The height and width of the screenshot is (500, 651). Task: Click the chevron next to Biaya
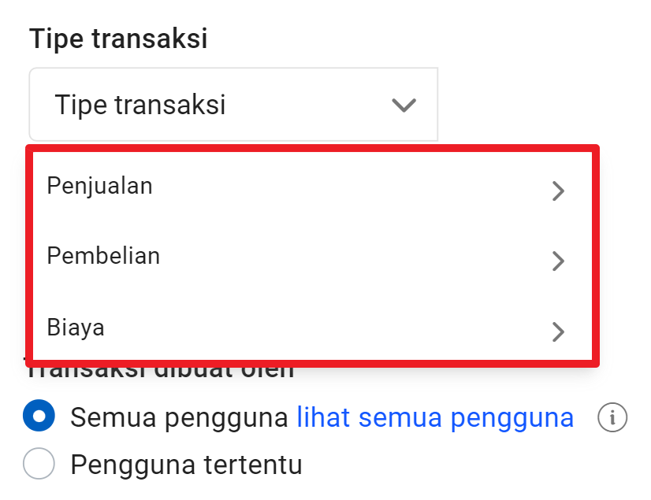[x=559, y=332]
